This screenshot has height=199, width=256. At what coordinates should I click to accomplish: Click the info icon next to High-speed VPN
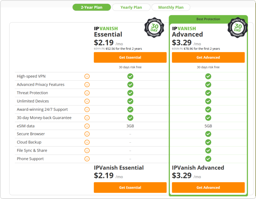87,76
